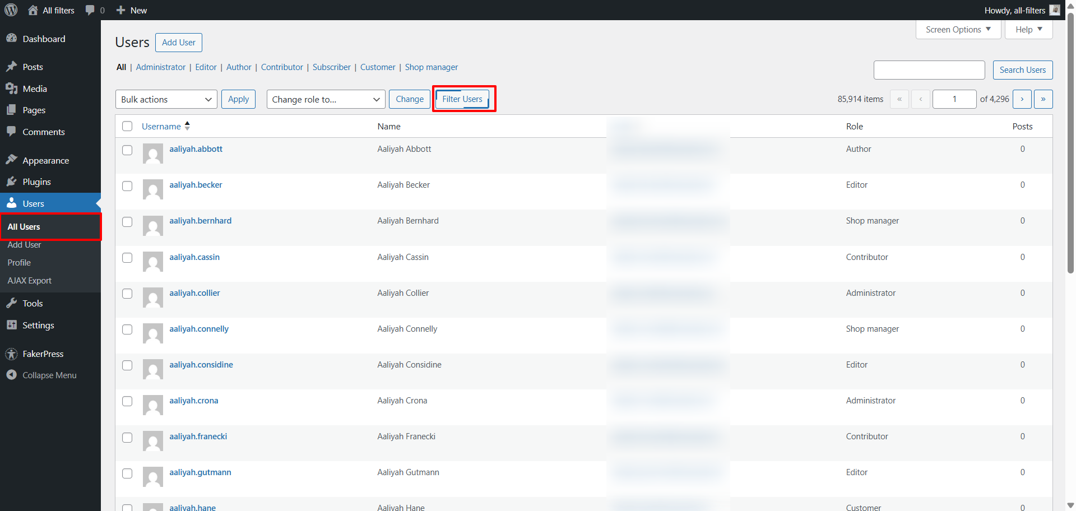
Task: Collapse the admin menu using arrow icon
Action: coord(11,375)
